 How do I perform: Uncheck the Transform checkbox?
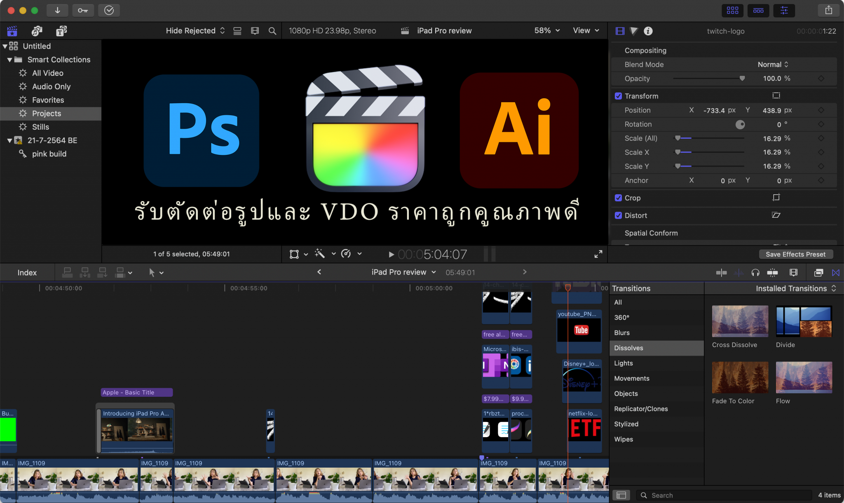click(618, 96)
